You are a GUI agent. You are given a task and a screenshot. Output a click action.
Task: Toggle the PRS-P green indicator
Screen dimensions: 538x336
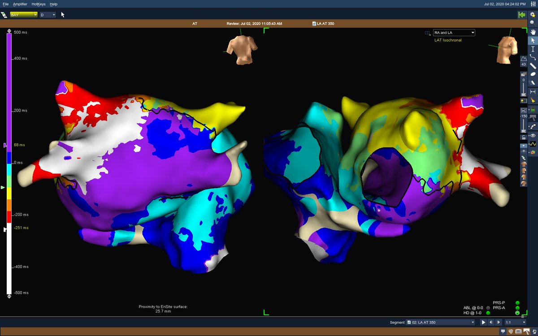(517, 303)
